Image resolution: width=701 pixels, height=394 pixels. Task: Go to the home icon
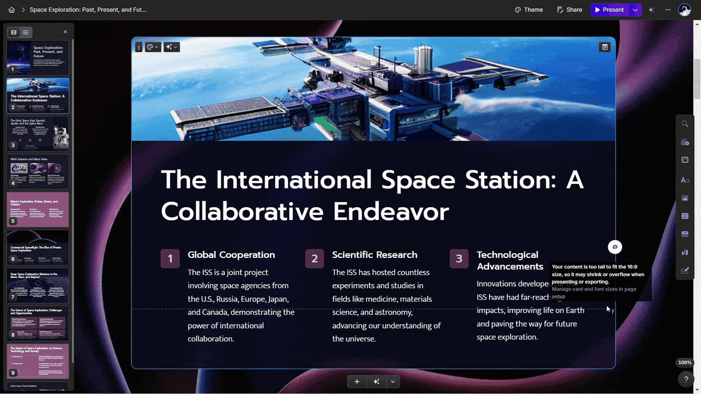tap(12, 10)
